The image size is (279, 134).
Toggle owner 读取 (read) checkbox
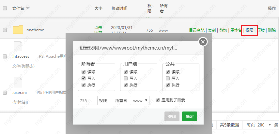[x=84, y=72]
